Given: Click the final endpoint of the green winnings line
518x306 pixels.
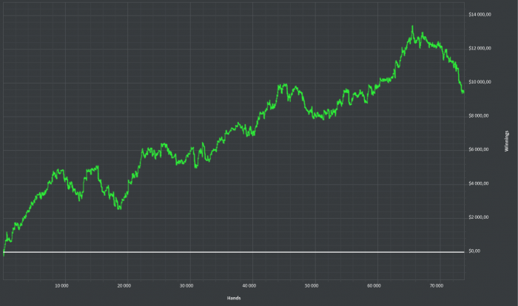Looking at the screenshot, I should (463, 92).
